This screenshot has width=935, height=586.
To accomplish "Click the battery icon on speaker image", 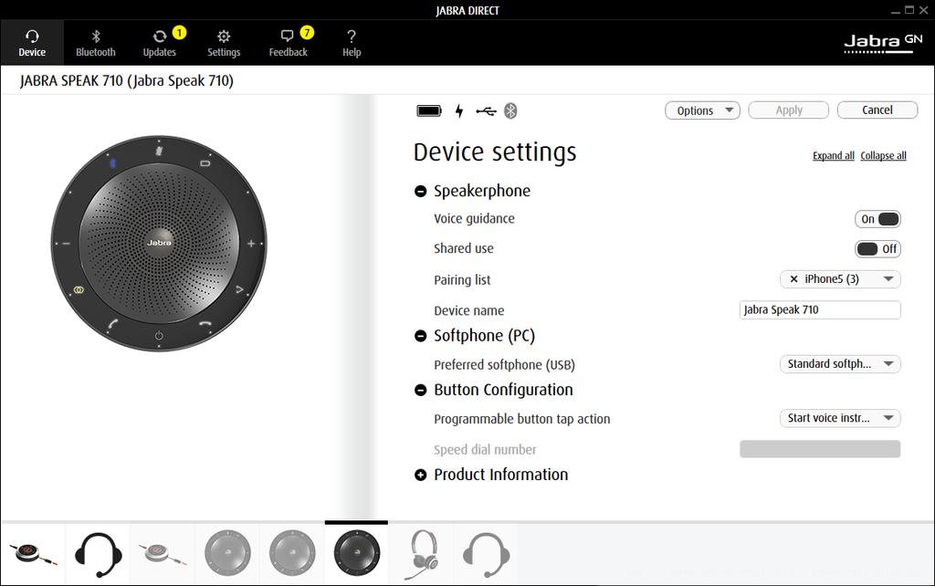I will click(x=205, y=162).
